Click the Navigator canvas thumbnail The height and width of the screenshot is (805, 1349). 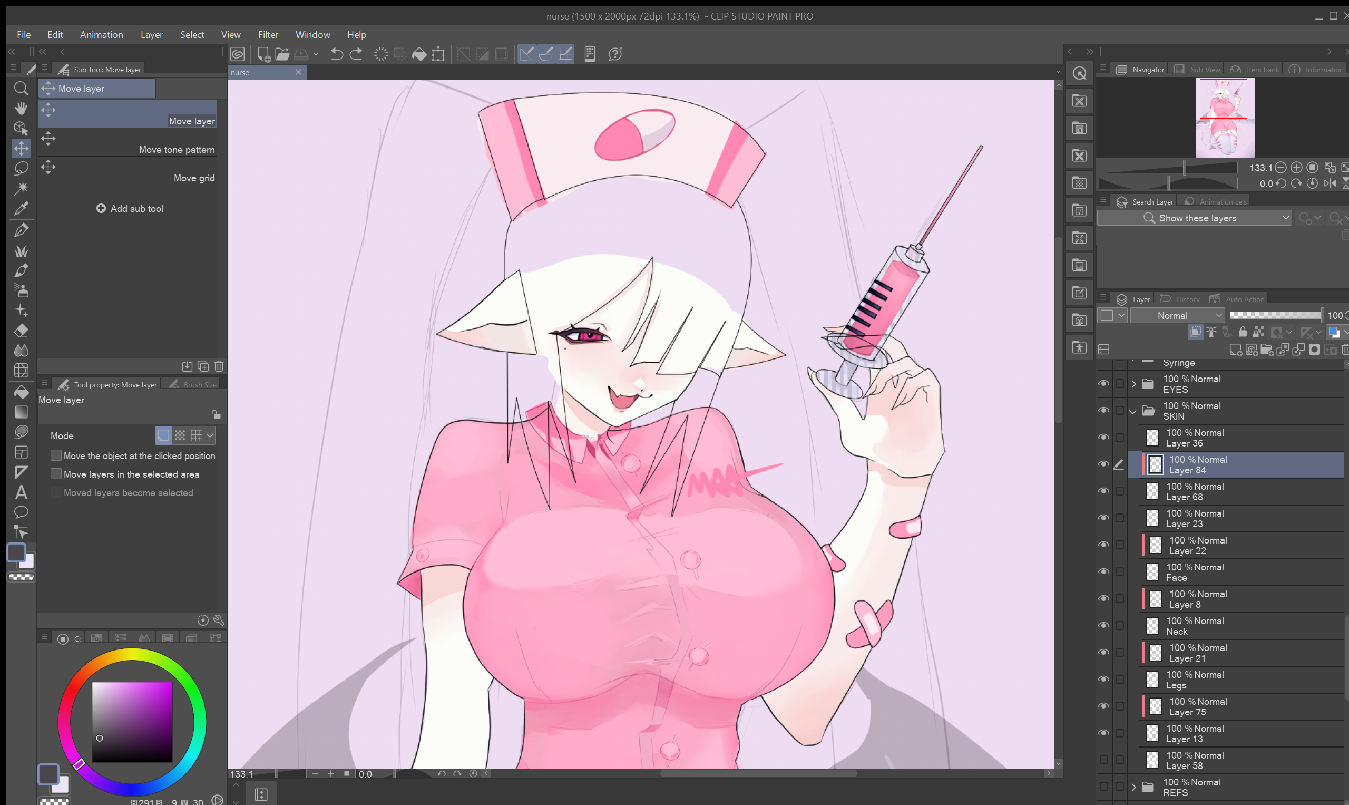coord(1225,118)
